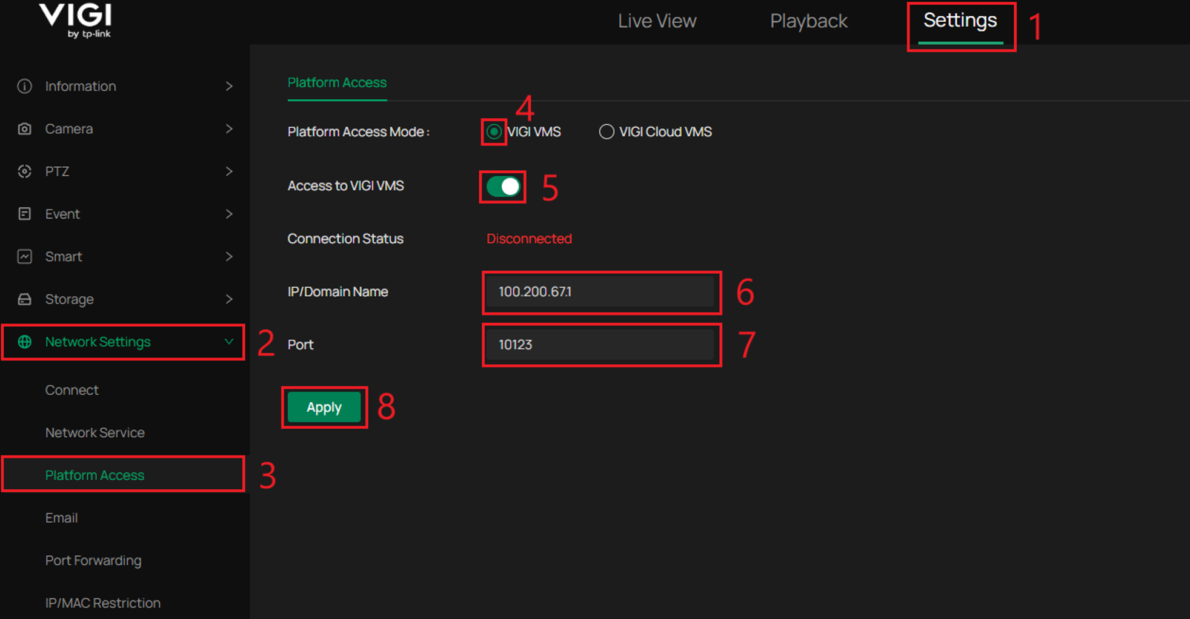Open the Email submenu item

[x=61, y=518]
